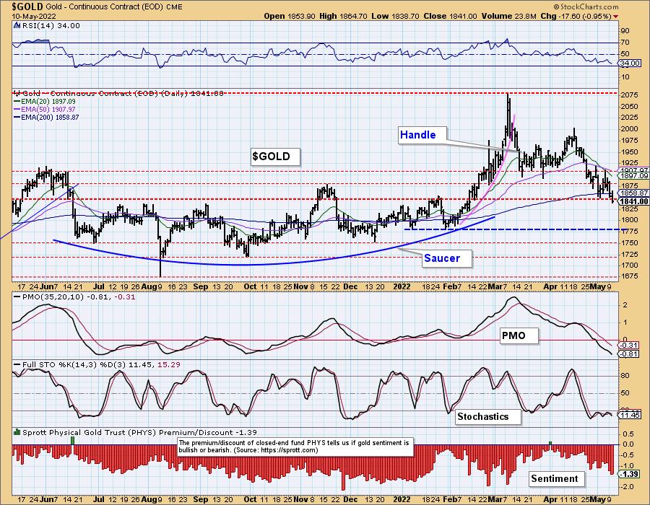Screen dimensions: 650x505
Task: Click the StockCharts.com watermark label
Action: [586, 6]
